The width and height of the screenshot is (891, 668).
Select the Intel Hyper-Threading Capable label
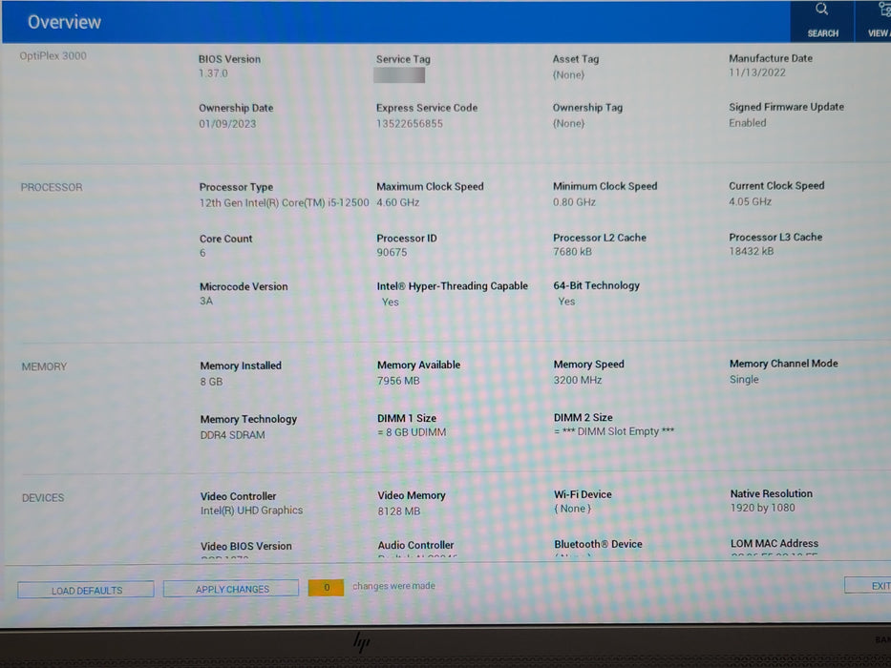point(453,285)
